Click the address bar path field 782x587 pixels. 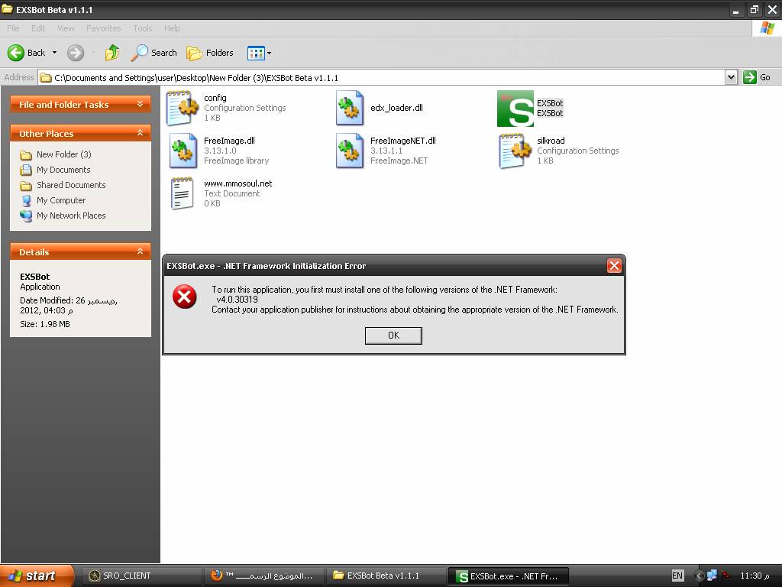[382, 78]
